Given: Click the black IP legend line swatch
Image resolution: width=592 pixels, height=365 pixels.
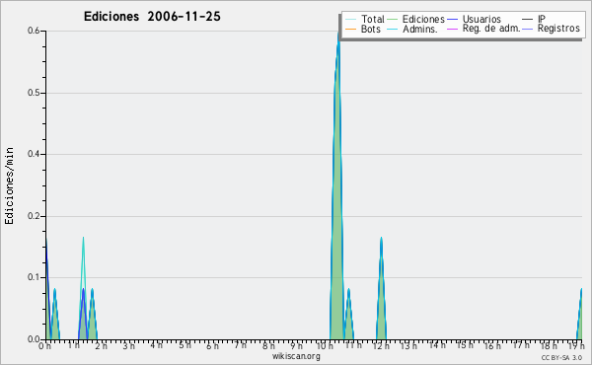Looking at the screenshot, I should pos(528,20).
